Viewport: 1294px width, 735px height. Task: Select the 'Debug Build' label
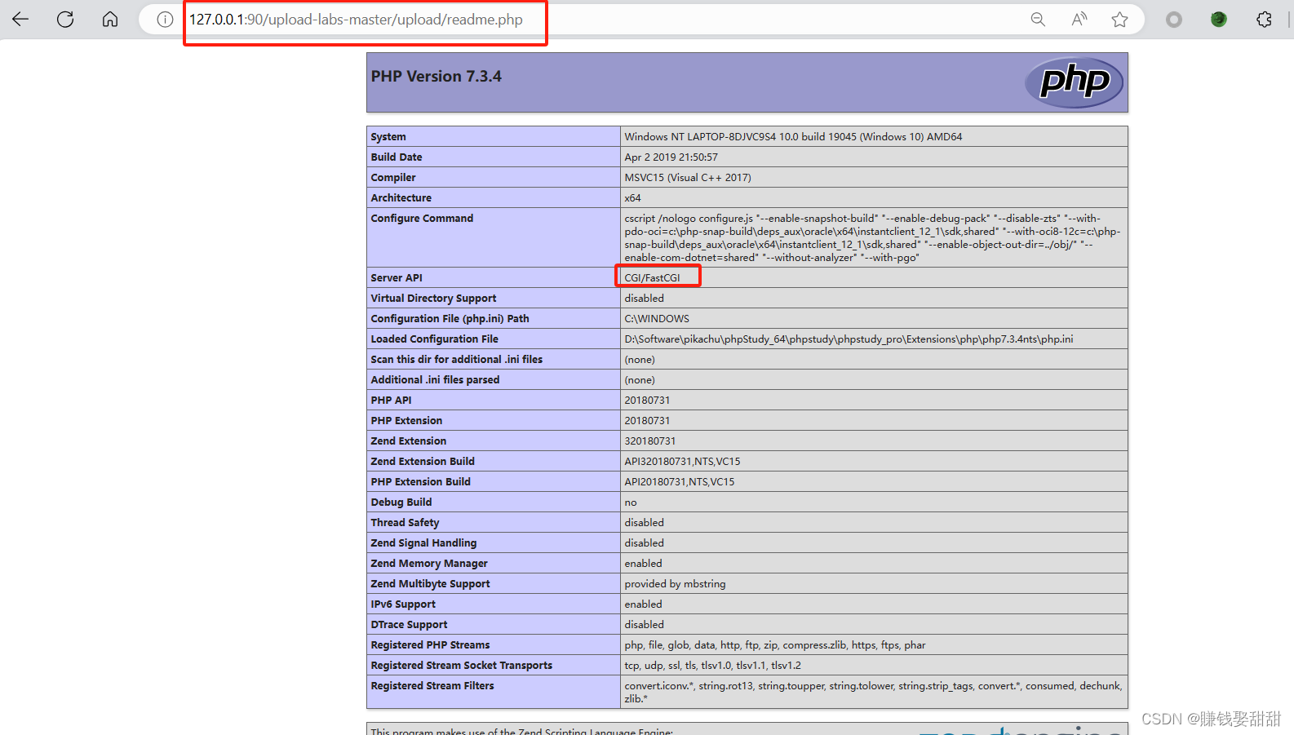401,503
